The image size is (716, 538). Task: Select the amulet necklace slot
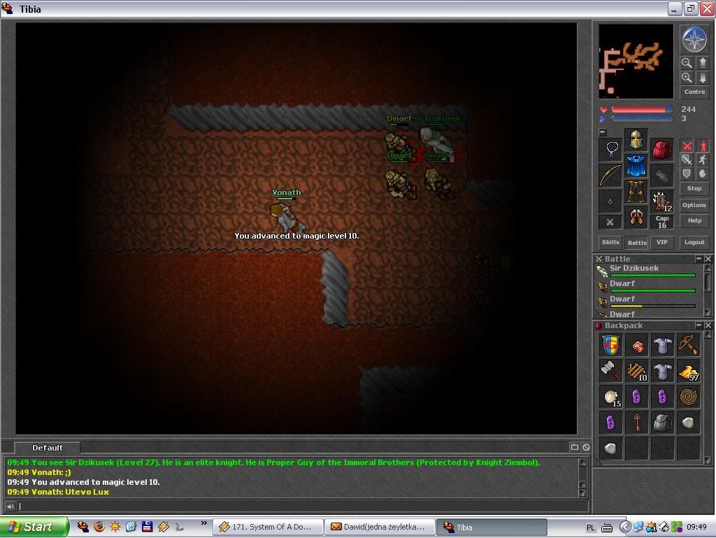click(610, 149)
